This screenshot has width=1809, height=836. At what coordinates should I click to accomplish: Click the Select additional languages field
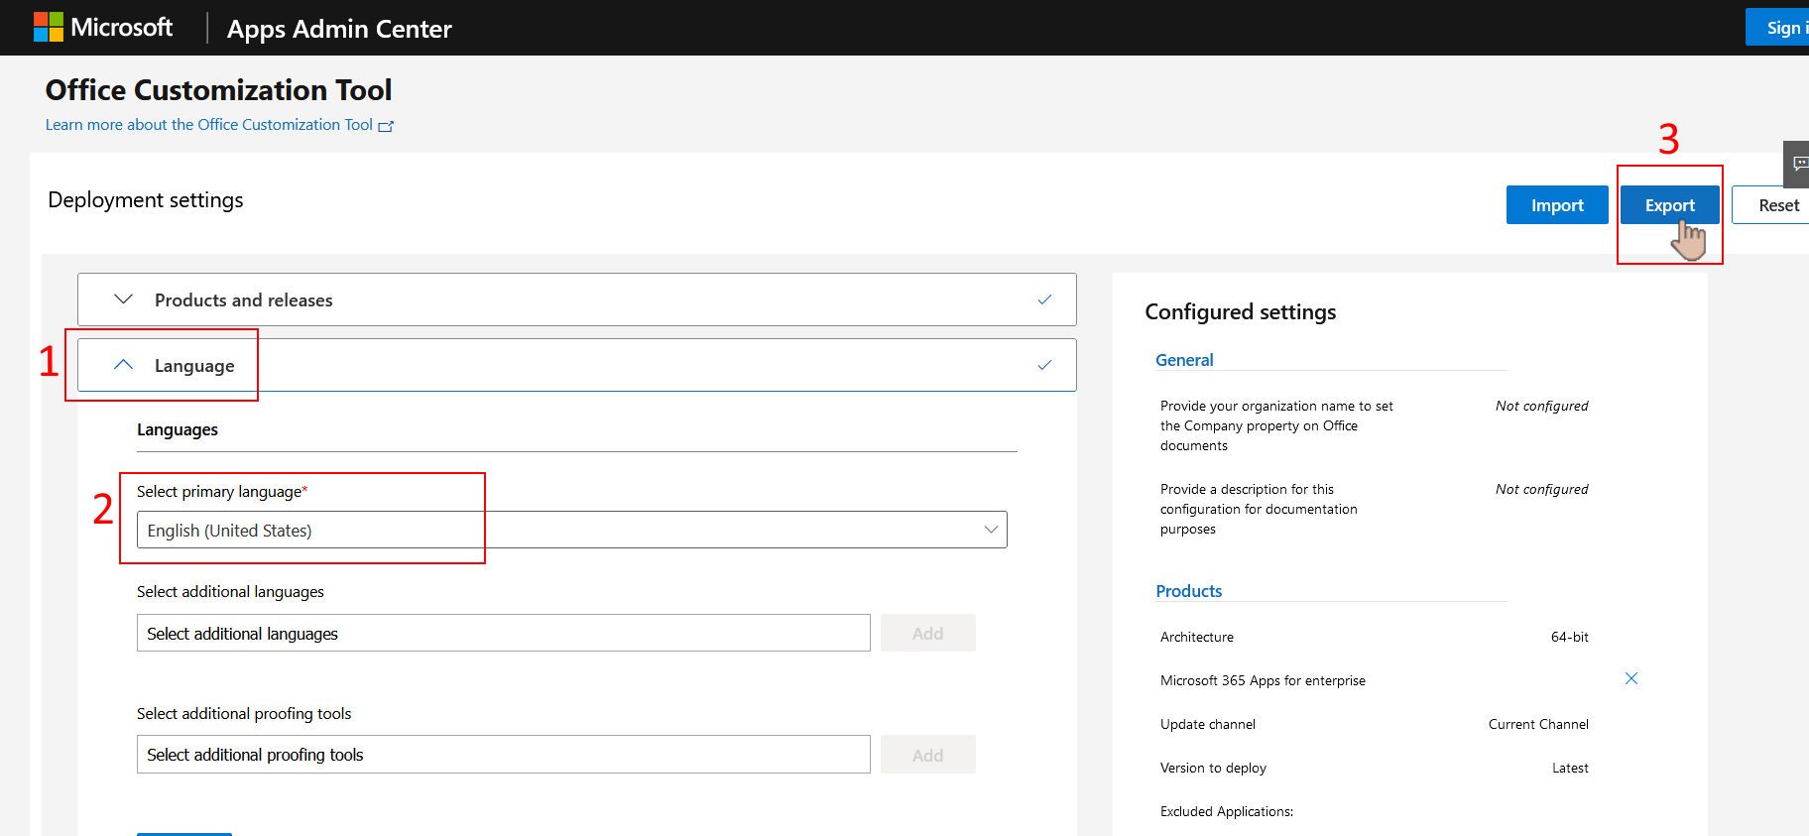click(x=504, y=633)
